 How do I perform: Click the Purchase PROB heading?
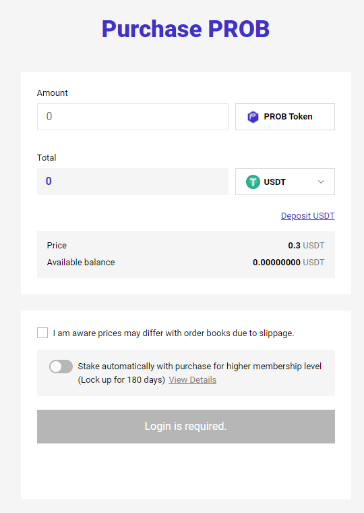point(185,29)
